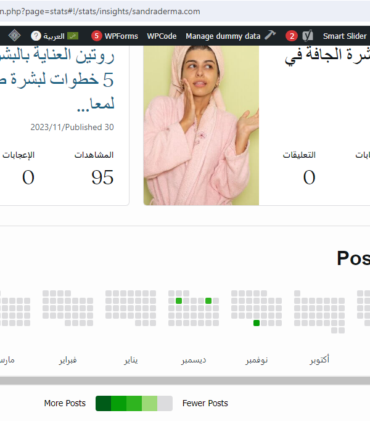Open the WPForms admin bar menu
Screen dimensions: 370x421
pyautogui.click(x=121, y=36)
